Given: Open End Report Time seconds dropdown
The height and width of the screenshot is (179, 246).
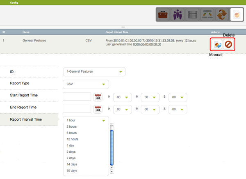Looking at the screenshot, I should point(178,109).
